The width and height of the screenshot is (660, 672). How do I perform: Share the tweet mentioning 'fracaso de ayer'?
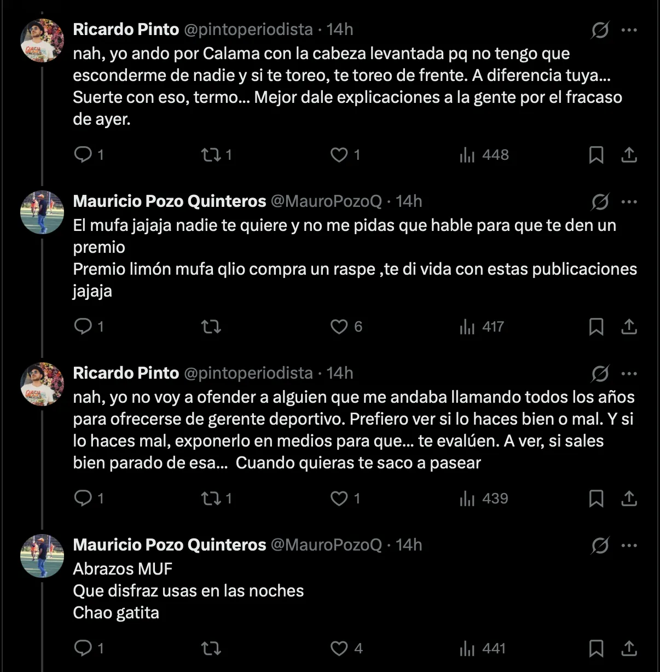[629, 155]
